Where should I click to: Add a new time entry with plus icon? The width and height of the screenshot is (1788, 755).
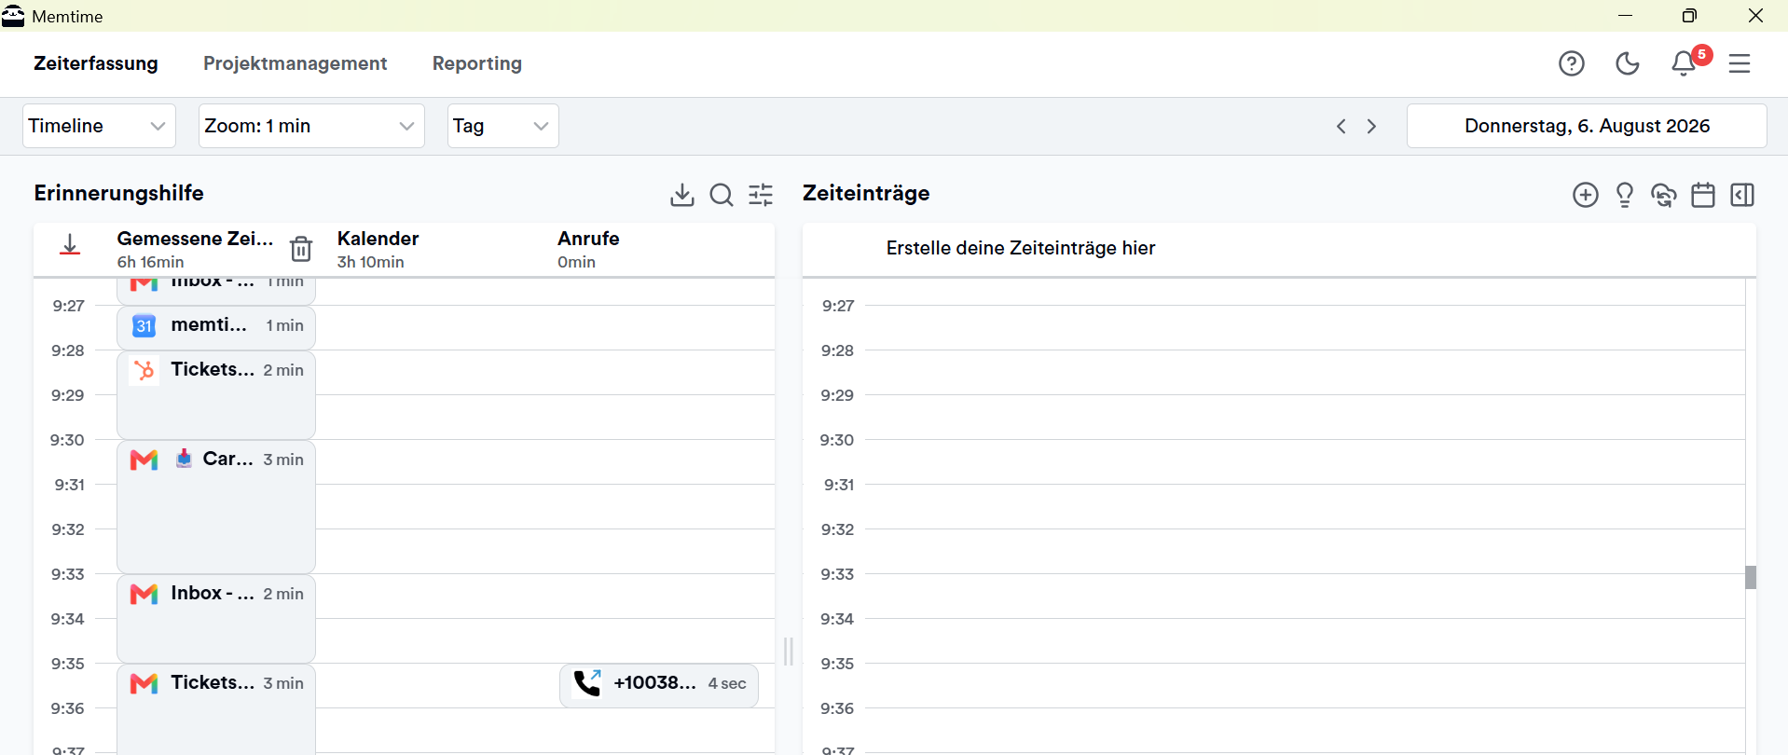1586,195
